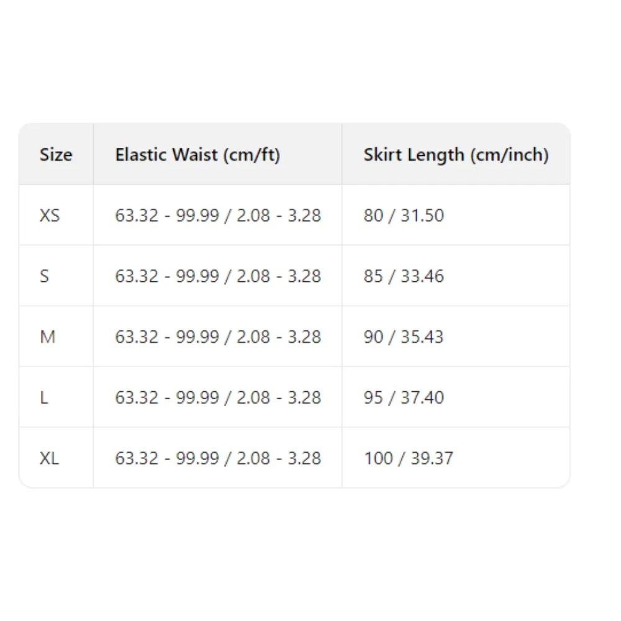Select the L size label
This screenshot has width=621, height=621.
click(x=44, y=397)
